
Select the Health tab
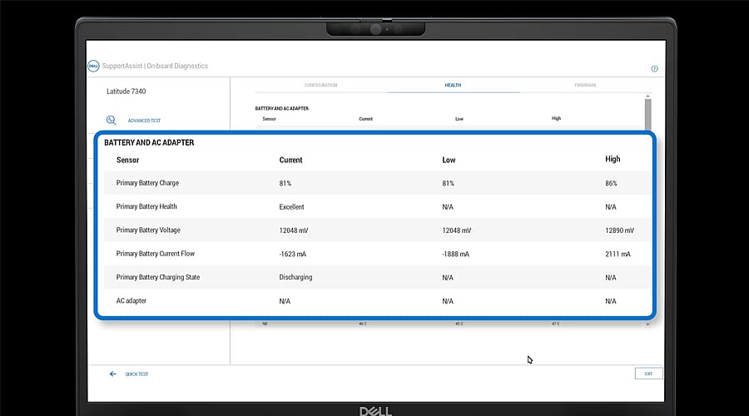[453, 85]
